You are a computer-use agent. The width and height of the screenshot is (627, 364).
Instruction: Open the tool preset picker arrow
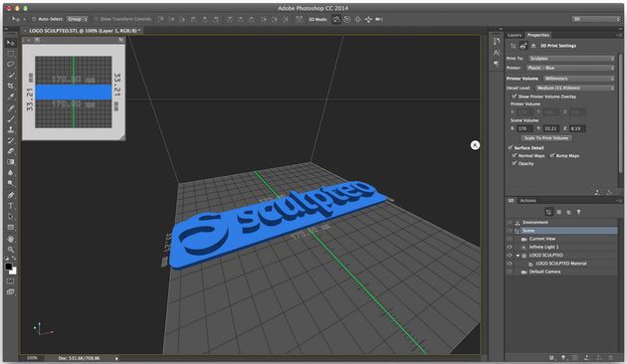pos(24,19)
